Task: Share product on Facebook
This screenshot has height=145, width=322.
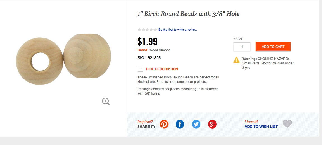Action: point(180,124)
